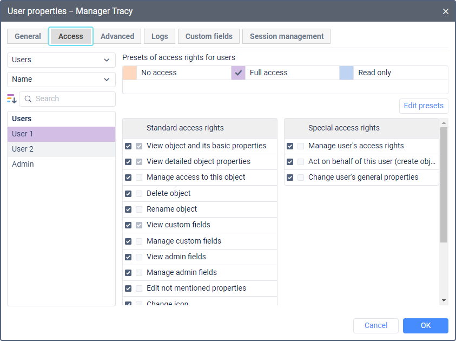Viewport: 456px width, 341px height.
Task: Click the scrollbar down arrow
Action: click(444, 300)
